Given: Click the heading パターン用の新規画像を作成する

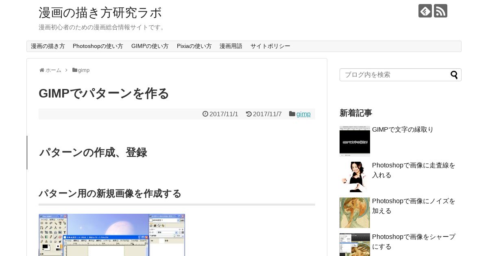Looking at the screenshot, I should pyautogui.click(x=110, y=193).
